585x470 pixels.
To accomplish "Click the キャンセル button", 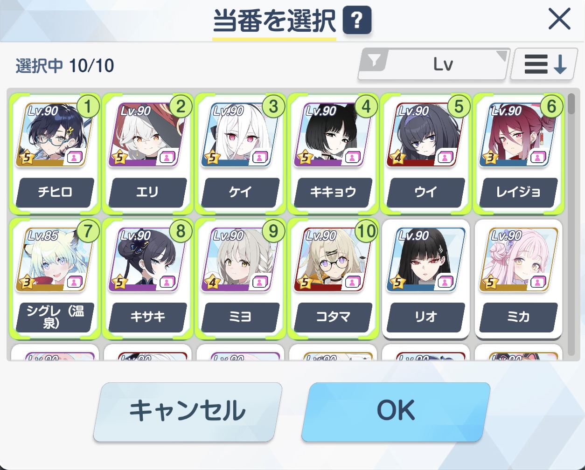I will pyautogui.click(x=188, y=411).
